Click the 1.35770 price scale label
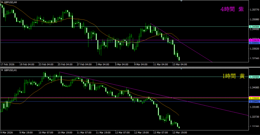Image resolution: width=260 pixels, height=135 pixels. coord(254,10)
